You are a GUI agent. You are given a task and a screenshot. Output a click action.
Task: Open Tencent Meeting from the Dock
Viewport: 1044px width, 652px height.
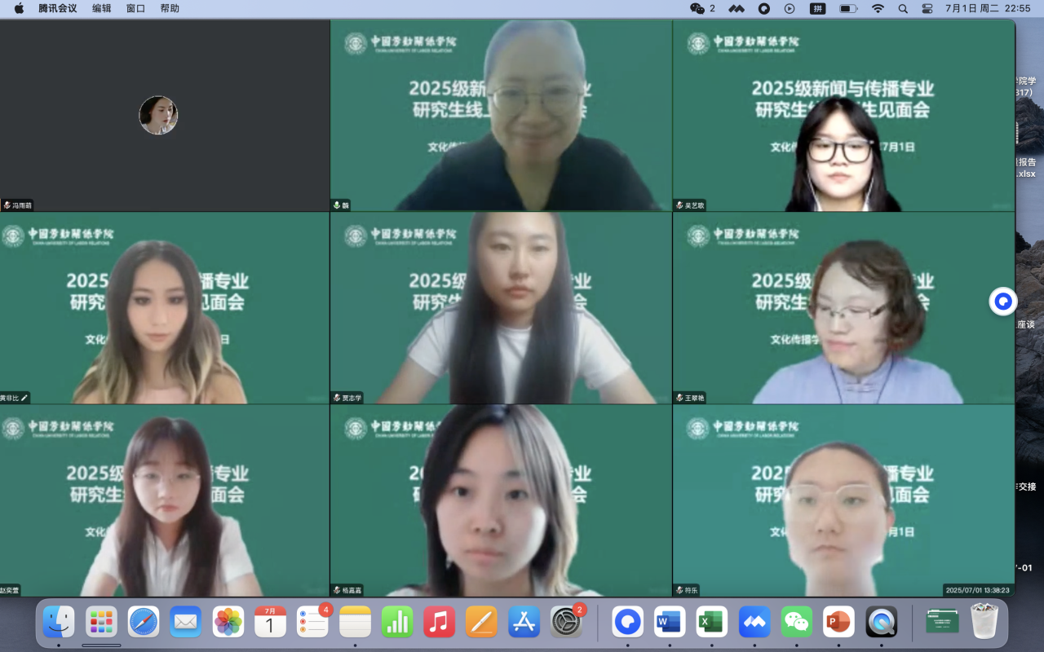[x=754, y=623]
